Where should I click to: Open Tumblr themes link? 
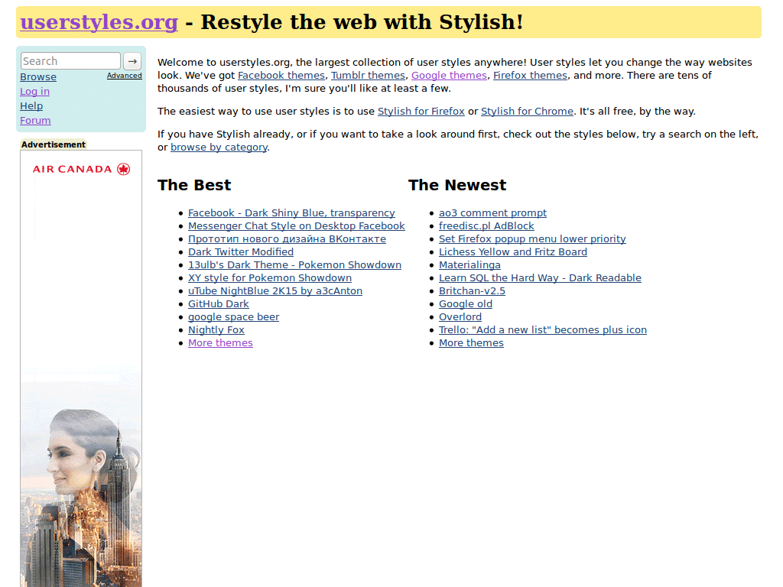(x=368, y=76)
